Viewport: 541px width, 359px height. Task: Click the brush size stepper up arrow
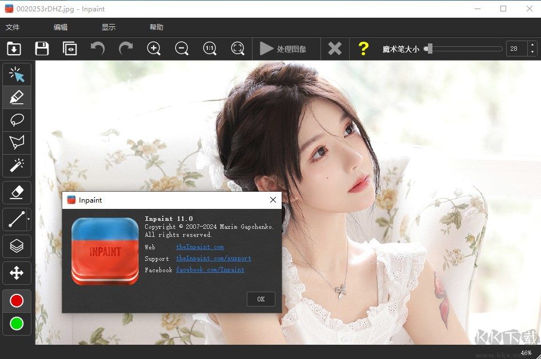point(532,46)
